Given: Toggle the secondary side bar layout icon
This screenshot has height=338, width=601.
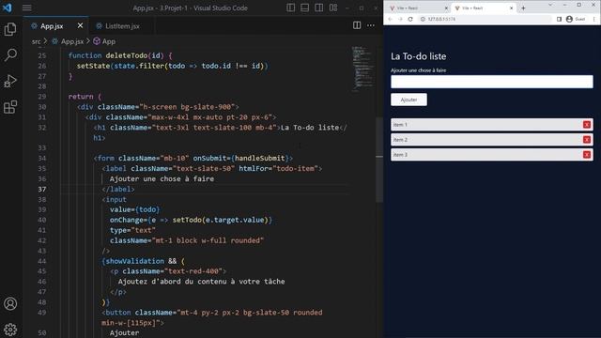Looking at the screenshot, I should pos(319,8).
